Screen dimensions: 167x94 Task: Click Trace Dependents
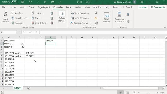coord(80,18)
